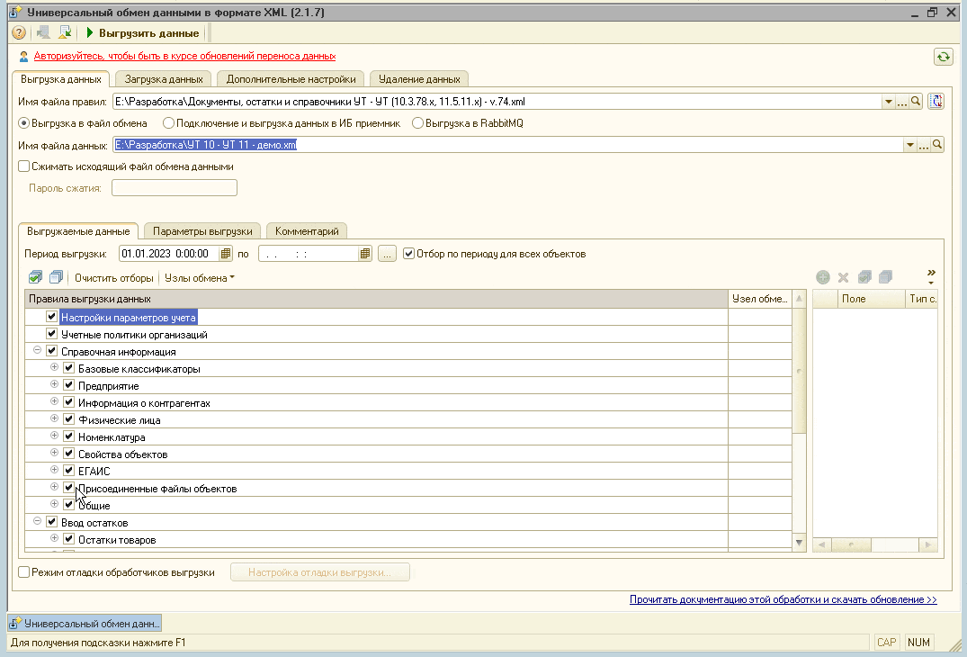Viewport: 967px width, 657px height.
Task: Expand the Физические лица tree node
Action: (x=54, y=419)
